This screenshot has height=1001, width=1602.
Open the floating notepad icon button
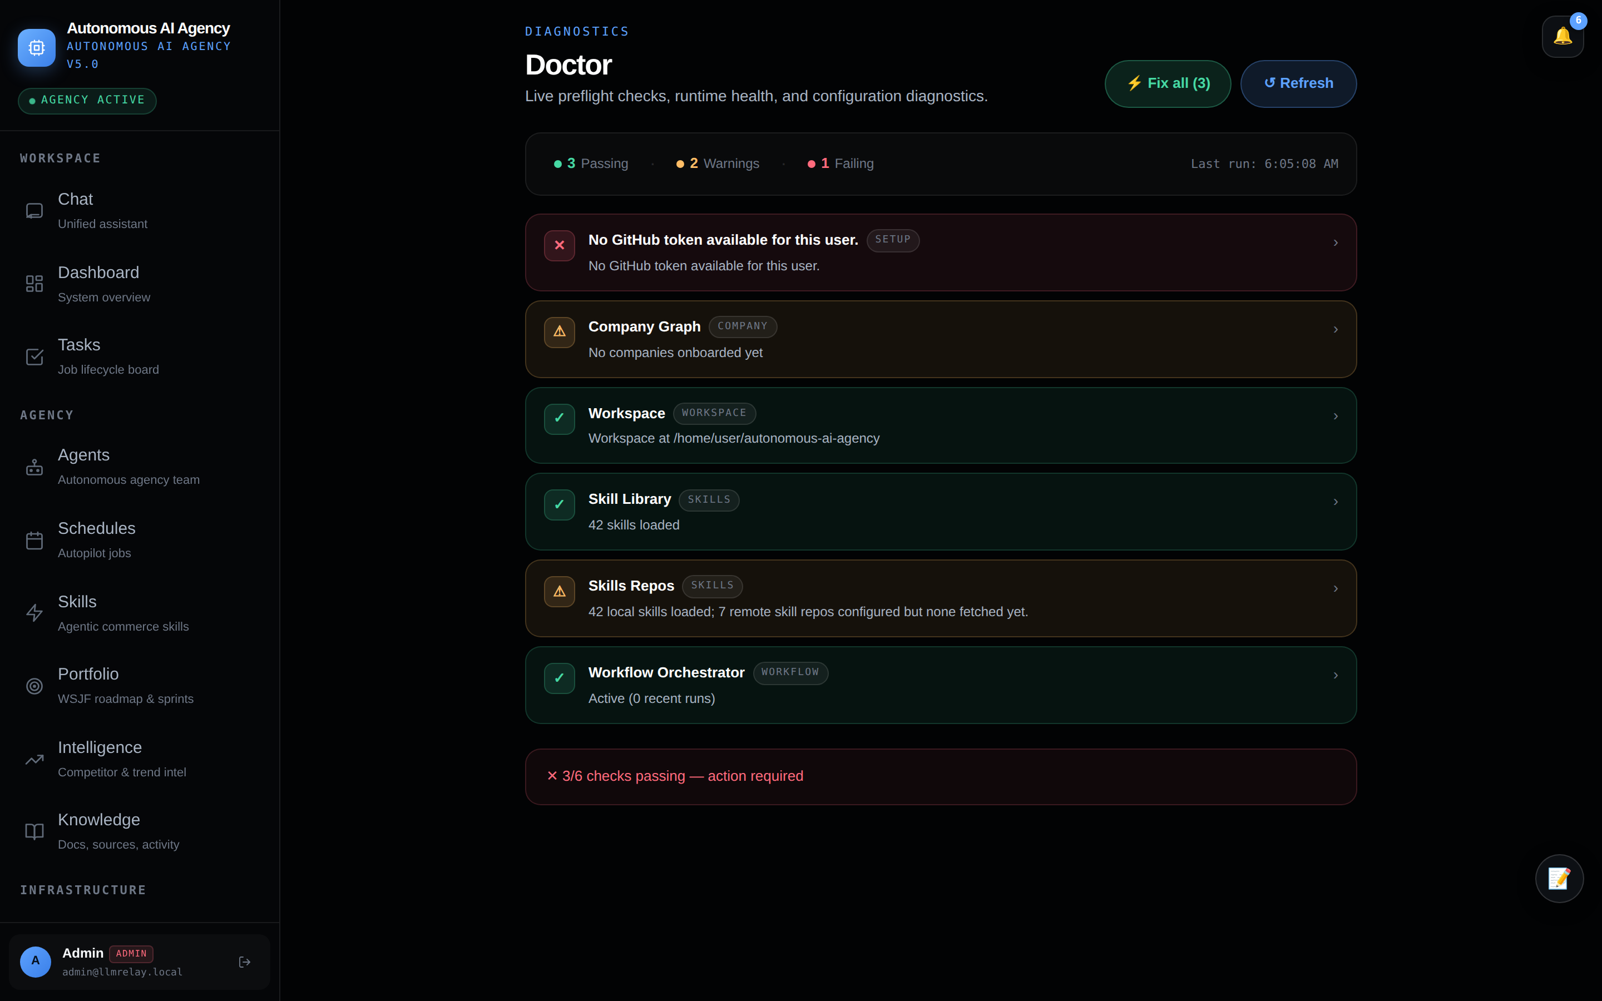click(1559, 879)
